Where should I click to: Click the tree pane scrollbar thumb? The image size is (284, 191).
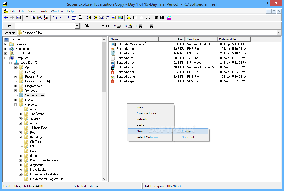(x=104, y=67)
